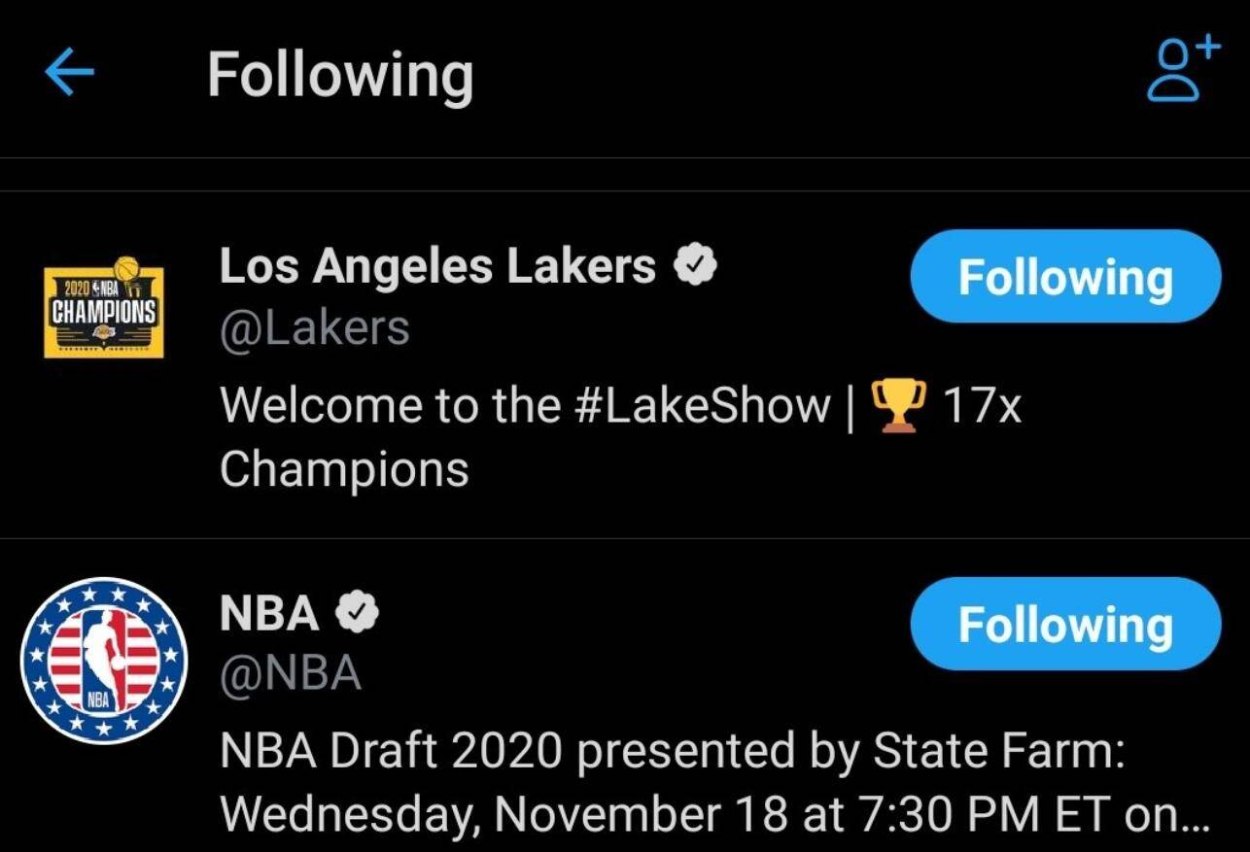Toggle Following for Los Angeles Lakers
The width and height of the screenshot is (1250, 852).
tap(1065, 277)
